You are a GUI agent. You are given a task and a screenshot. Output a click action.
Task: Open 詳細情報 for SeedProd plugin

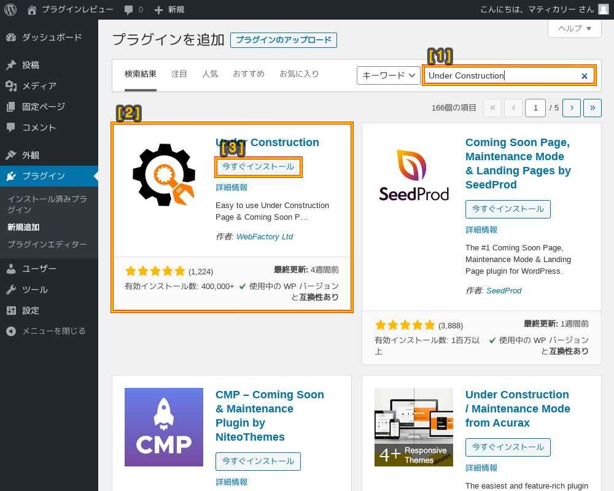coord(481,230)
